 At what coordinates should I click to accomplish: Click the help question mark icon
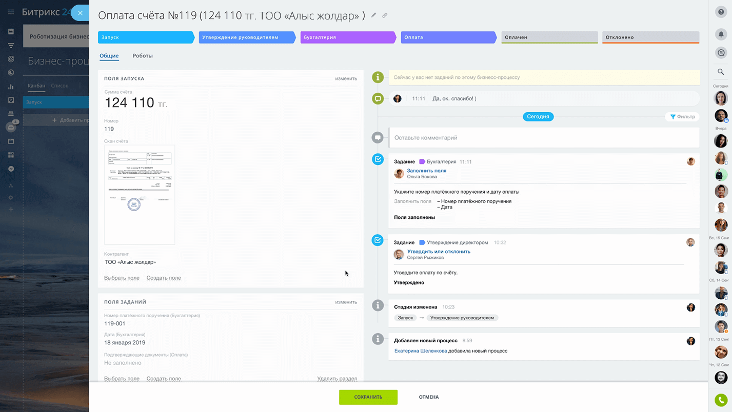tap(721, 12)
